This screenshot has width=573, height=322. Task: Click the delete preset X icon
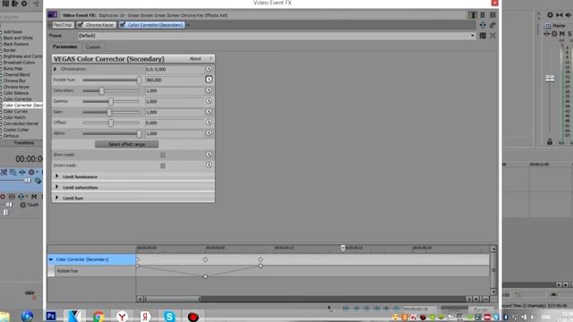pyautogui.click(x=492, y=36)
